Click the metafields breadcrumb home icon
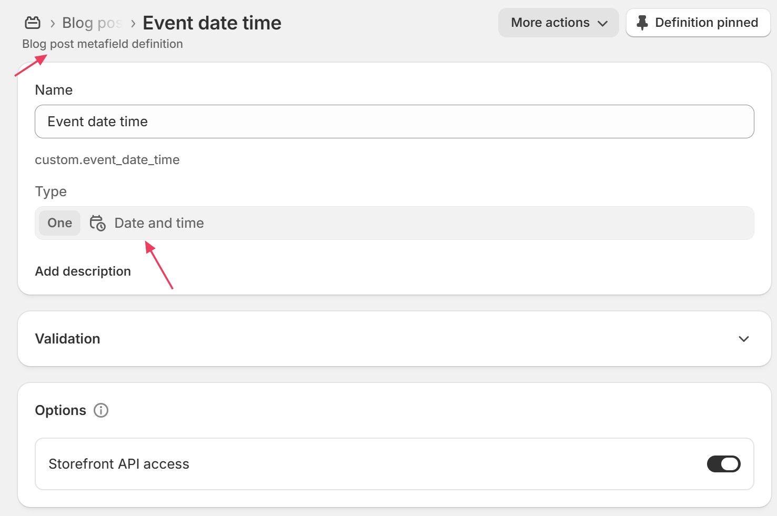 [33, 23]
